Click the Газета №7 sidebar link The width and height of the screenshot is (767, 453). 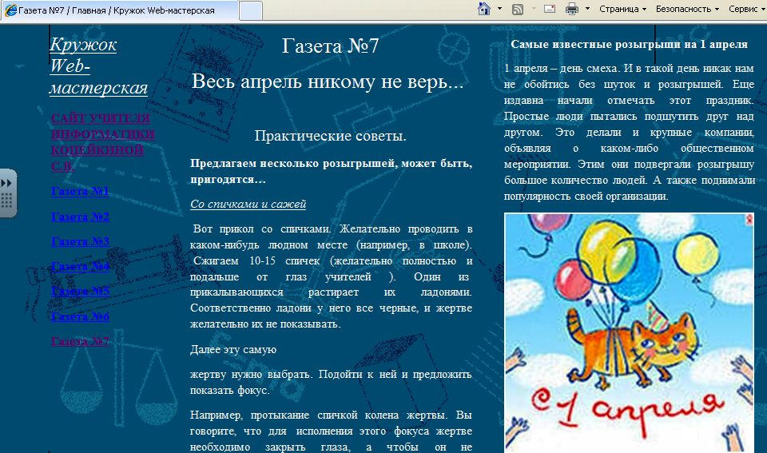tap(80, 341)
